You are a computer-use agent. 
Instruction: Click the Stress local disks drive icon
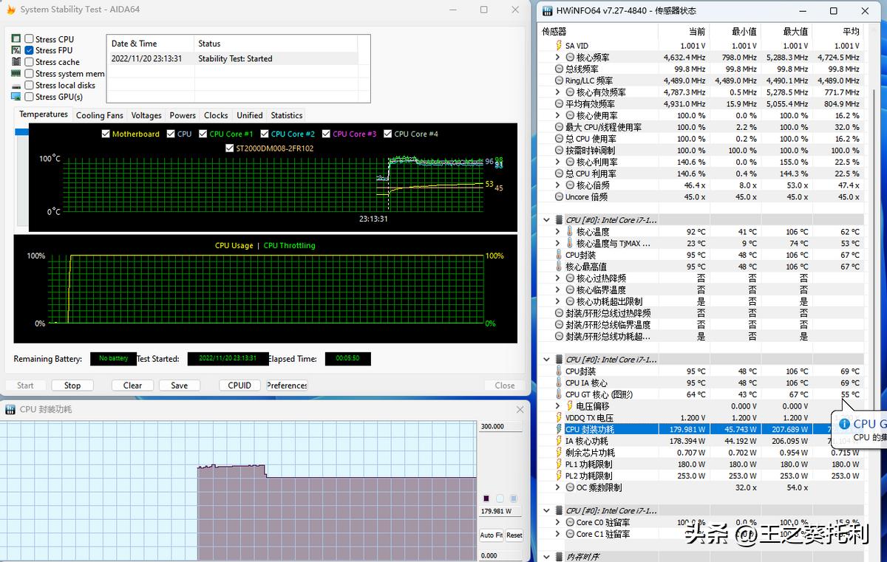[x=16, y=85]
